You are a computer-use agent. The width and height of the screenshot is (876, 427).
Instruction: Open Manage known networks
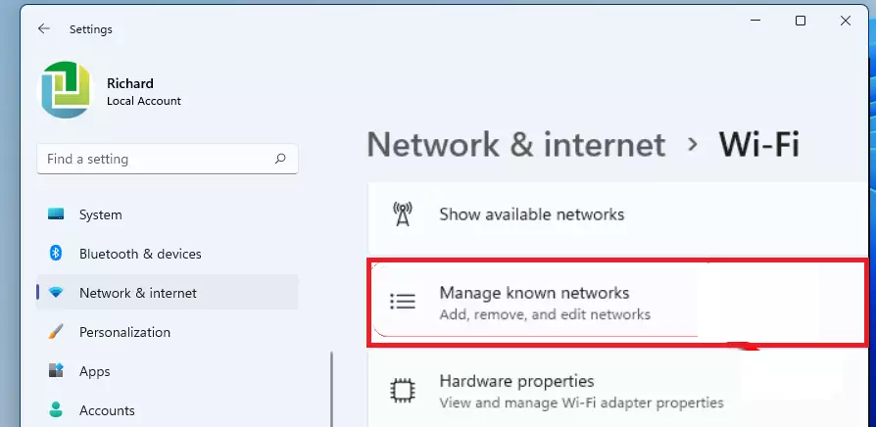click(x=616, y=302)
